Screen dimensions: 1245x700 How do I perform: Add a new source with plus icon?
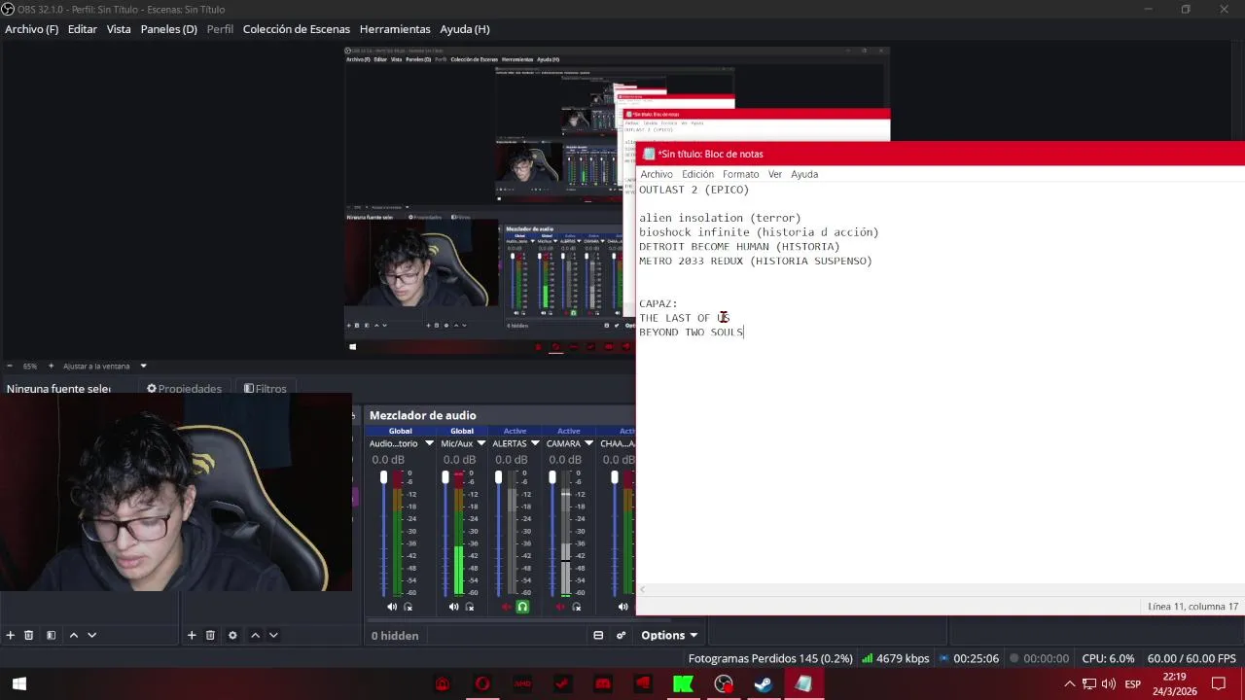click(x=192, y=635)
